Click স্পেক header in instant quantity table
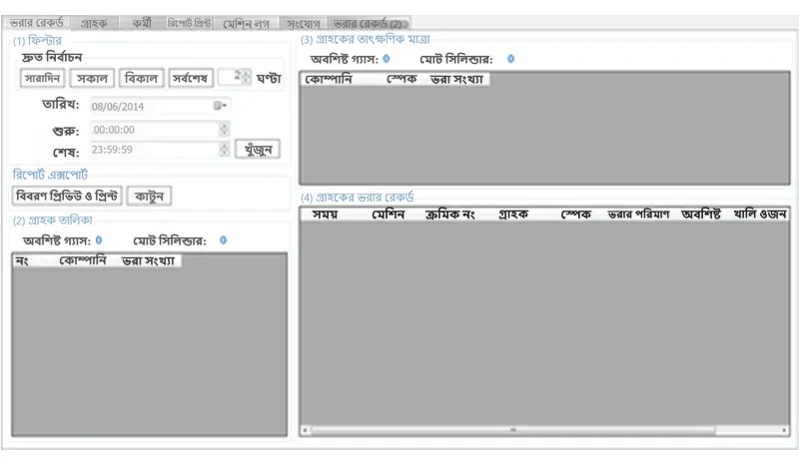 coord(401,79)
